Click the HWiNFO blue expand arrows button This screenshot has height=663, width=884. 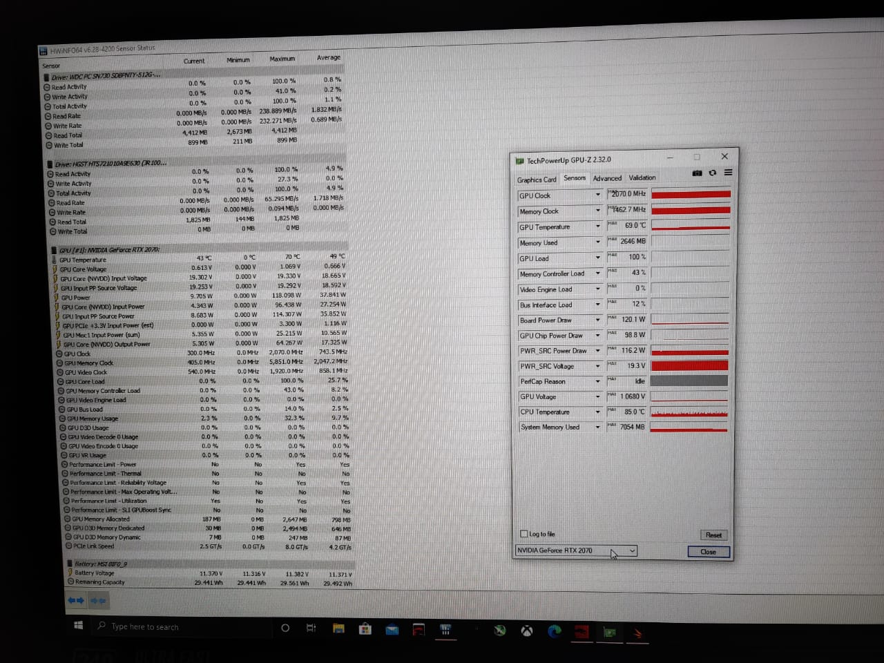(76, 601)
